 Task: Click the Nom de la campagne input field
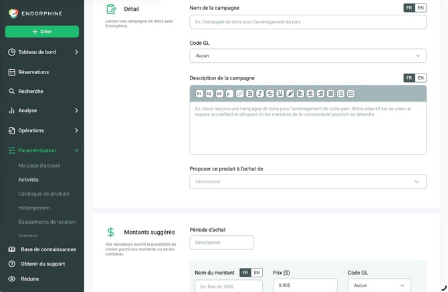[x=308, y=22]
